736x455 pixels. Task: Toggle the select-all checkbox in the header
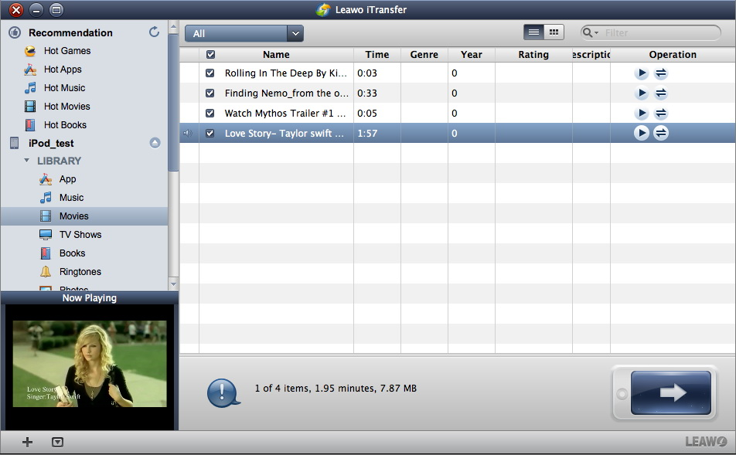pos(211,54)
